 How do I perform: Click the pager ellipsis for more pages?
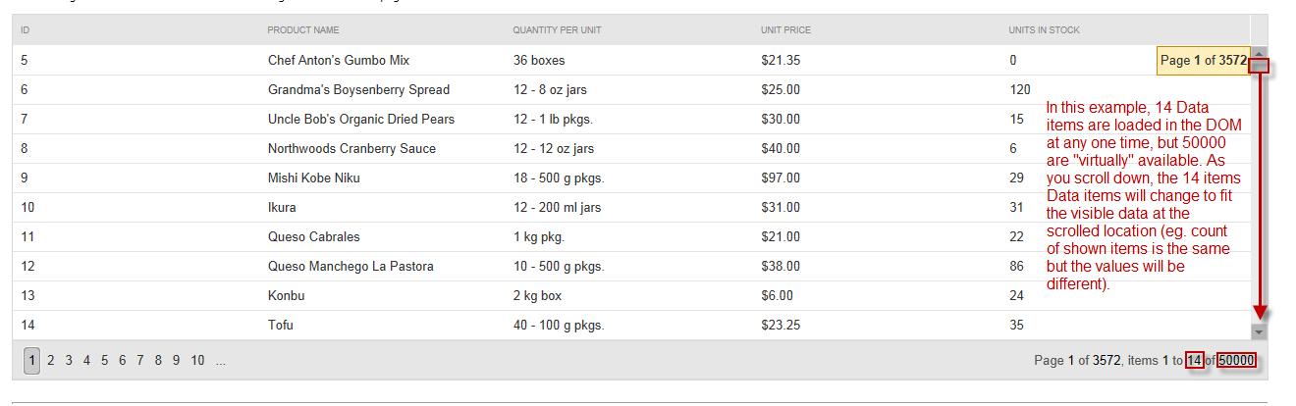221,361
